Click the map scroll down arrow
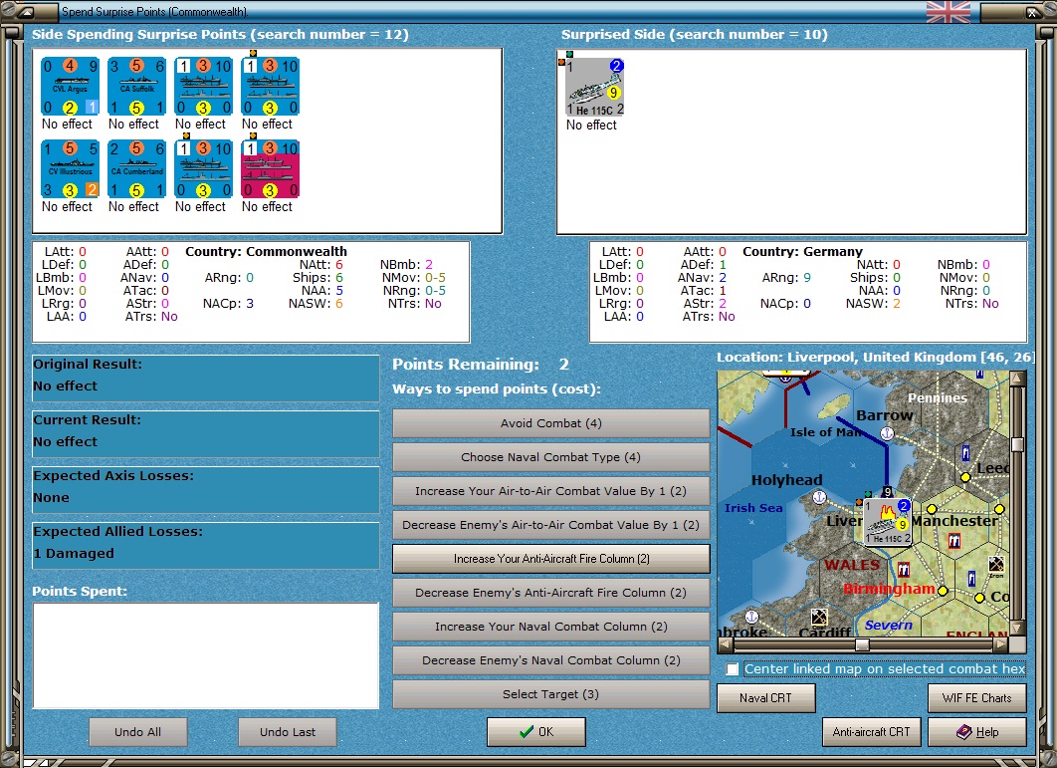The width and height of the screenshot is (1057, 768). [1018, 629]
